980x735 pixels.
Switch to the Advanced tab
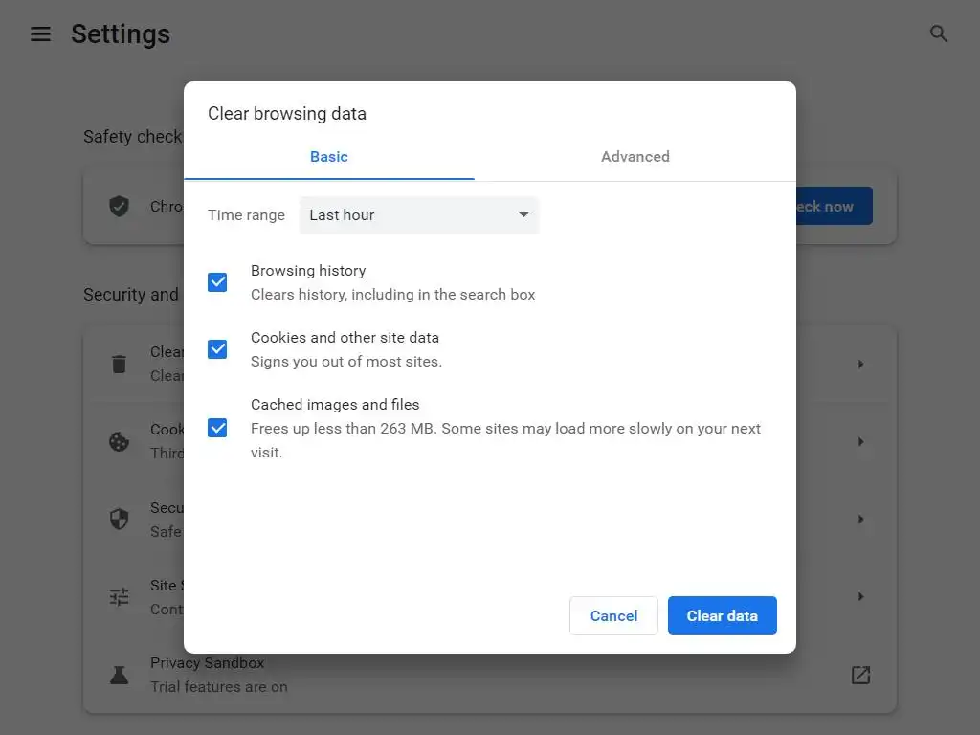point(635,157)
